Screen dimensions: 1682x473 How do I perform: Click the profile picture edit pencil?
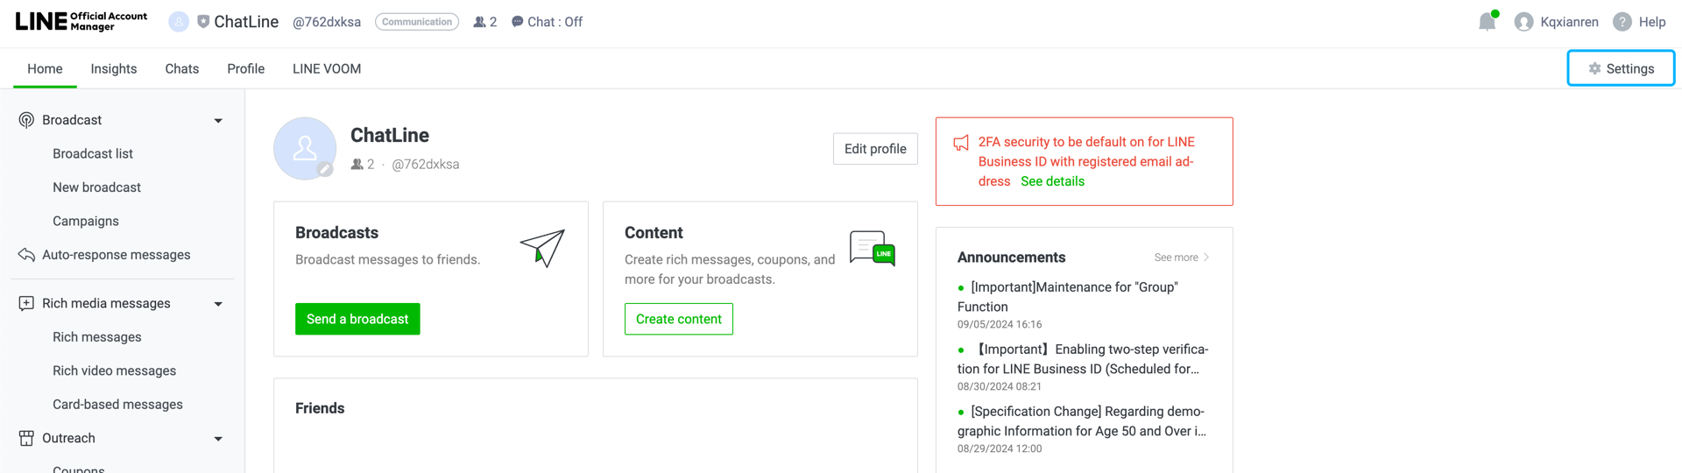[325, 170]
